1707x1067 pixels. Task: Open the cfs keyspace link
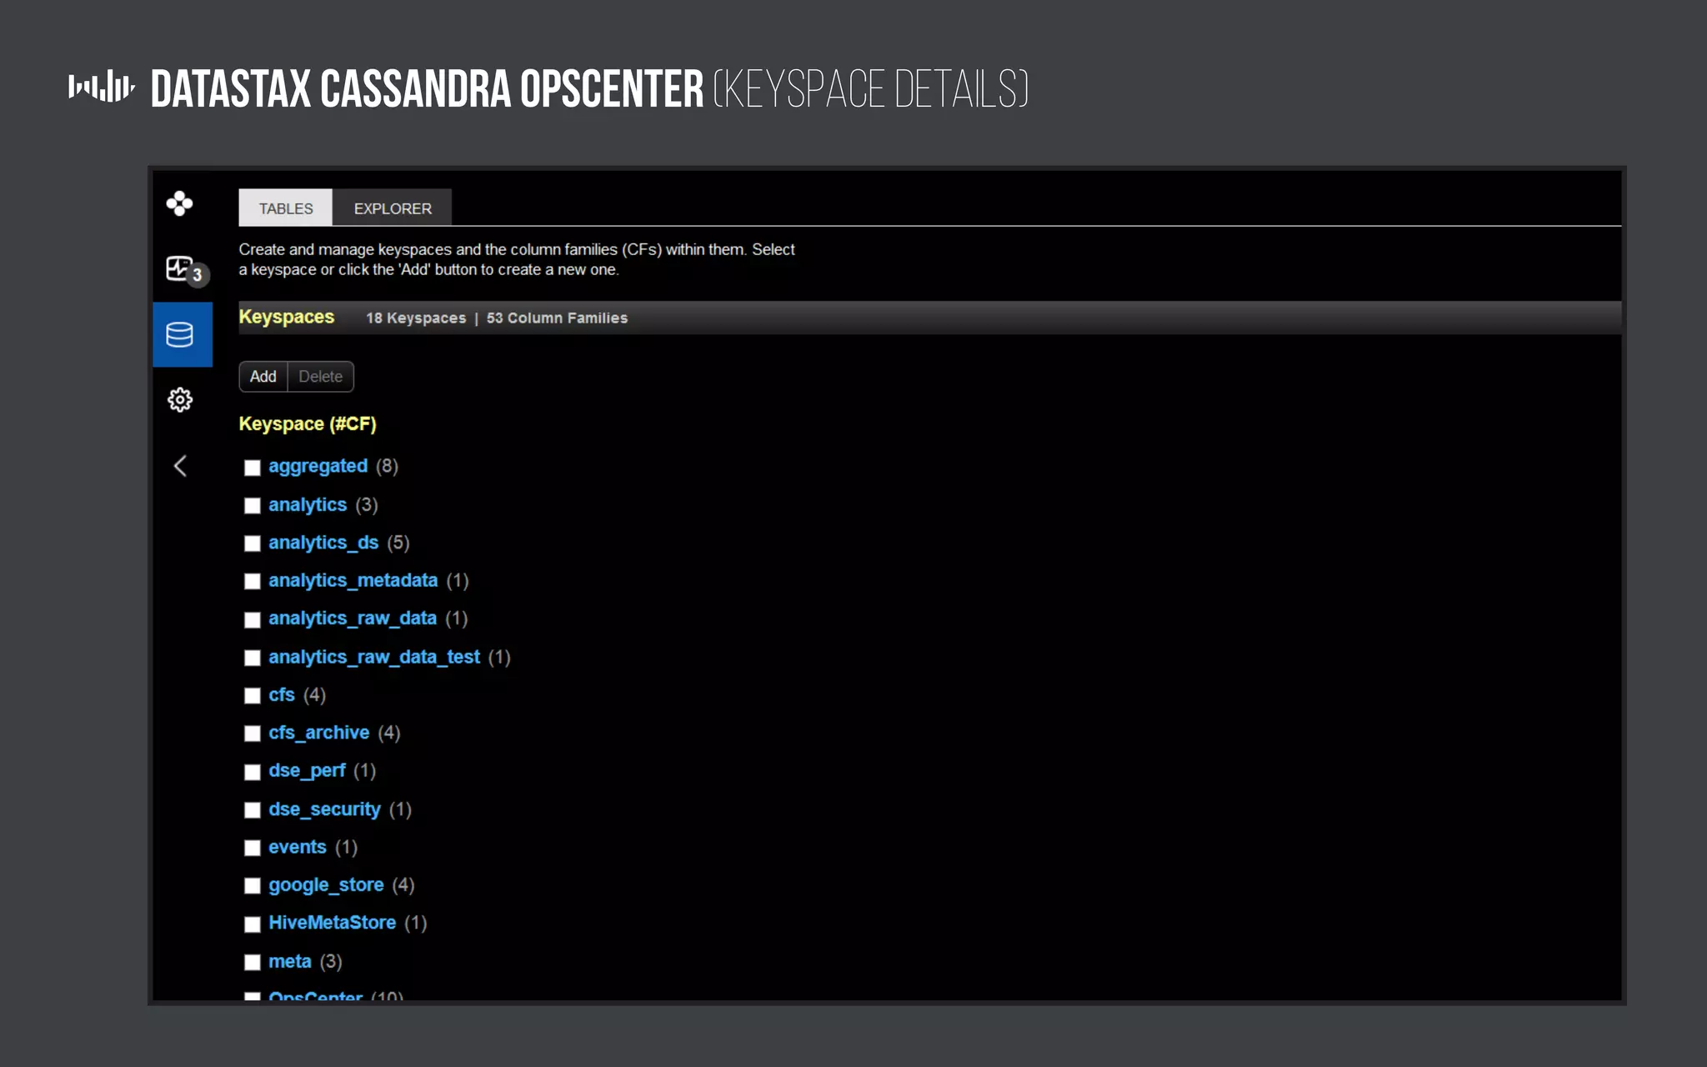tap(282, 694)
